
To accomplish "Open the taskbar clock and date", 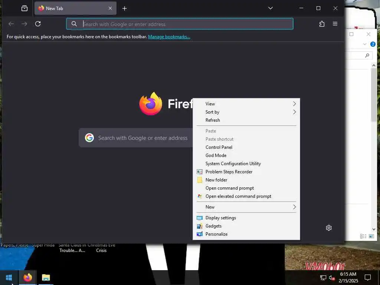I will [x=348, y=278].
